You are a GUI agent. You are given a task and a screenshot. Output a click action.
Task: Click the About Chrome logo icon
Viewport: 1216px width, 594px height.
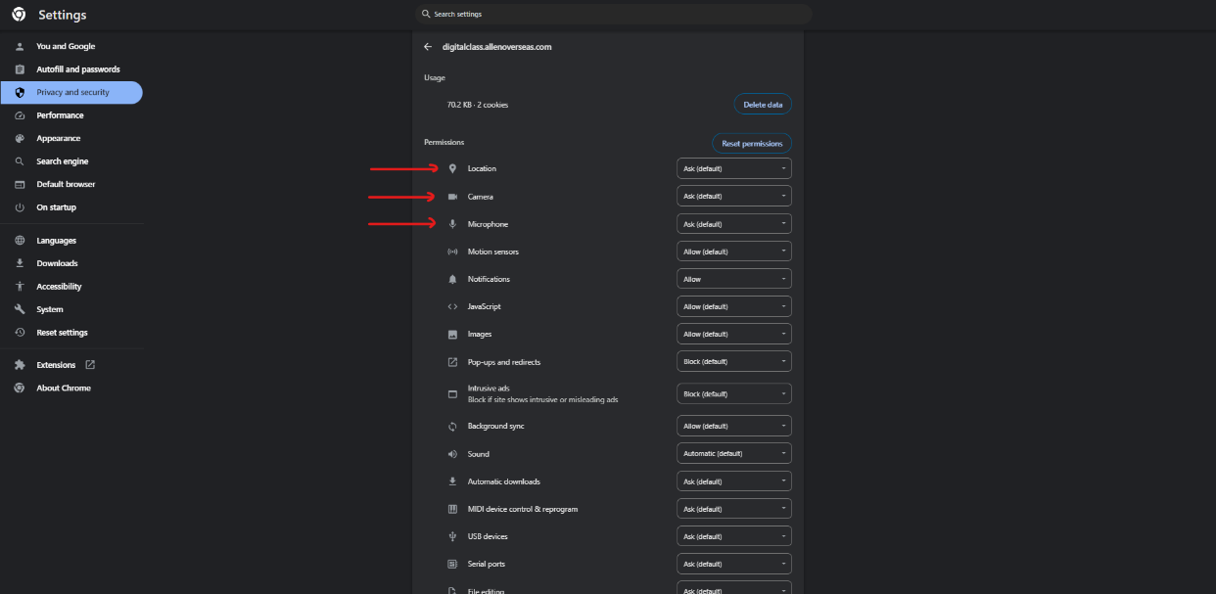point(20,388)
